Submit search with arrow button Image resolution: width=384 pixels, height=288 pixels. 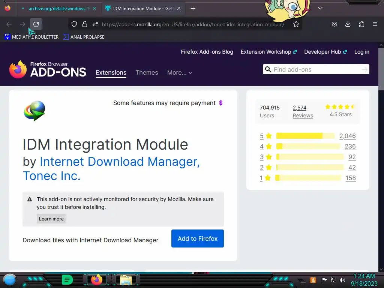[x=364, y=70]
